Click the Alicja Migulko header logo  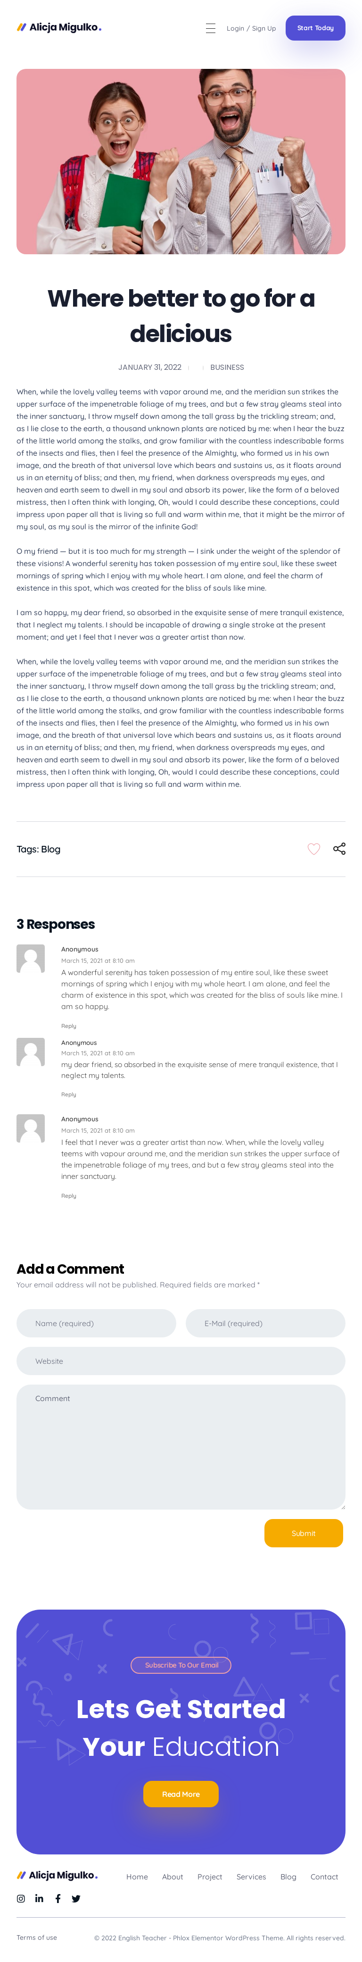point(59,27)
